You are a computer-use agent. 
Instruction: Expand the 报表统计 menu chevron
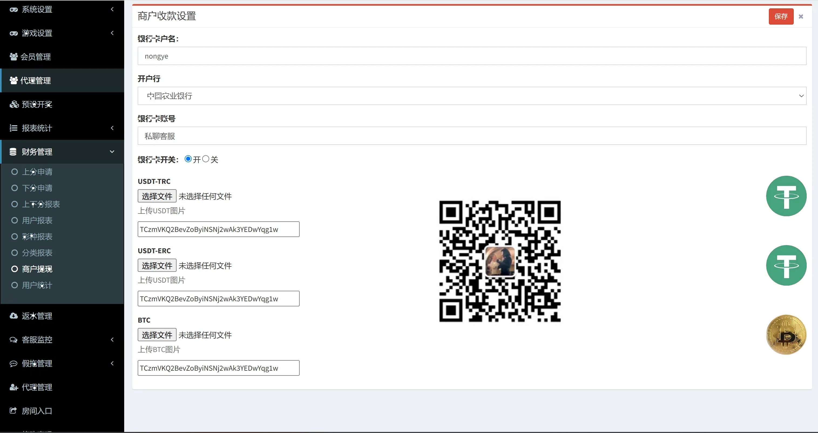tap(112, 128)
